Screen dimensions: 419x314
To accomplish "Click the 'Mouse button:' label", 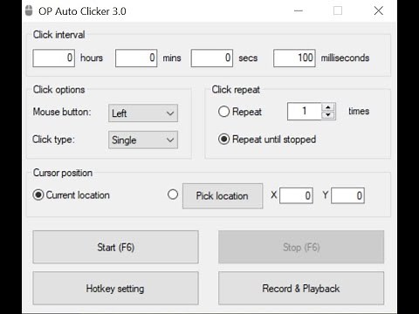I will pos(62,112).
